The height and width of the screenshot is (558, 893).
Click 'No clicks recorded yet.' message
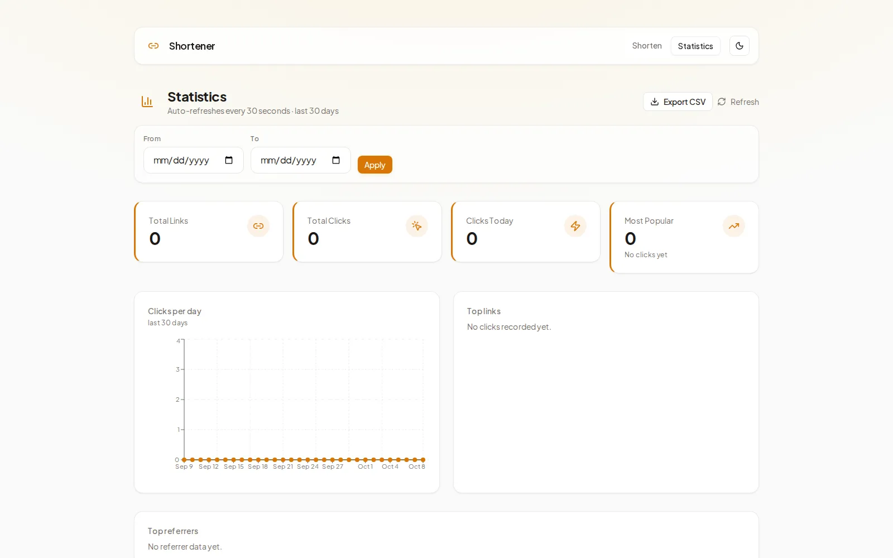click(509, 327)
